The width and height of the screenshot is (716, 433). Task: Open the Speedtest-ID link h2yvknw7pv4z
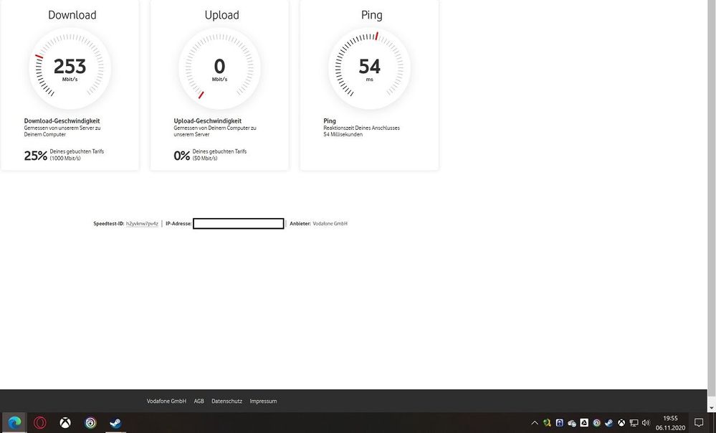142,223
